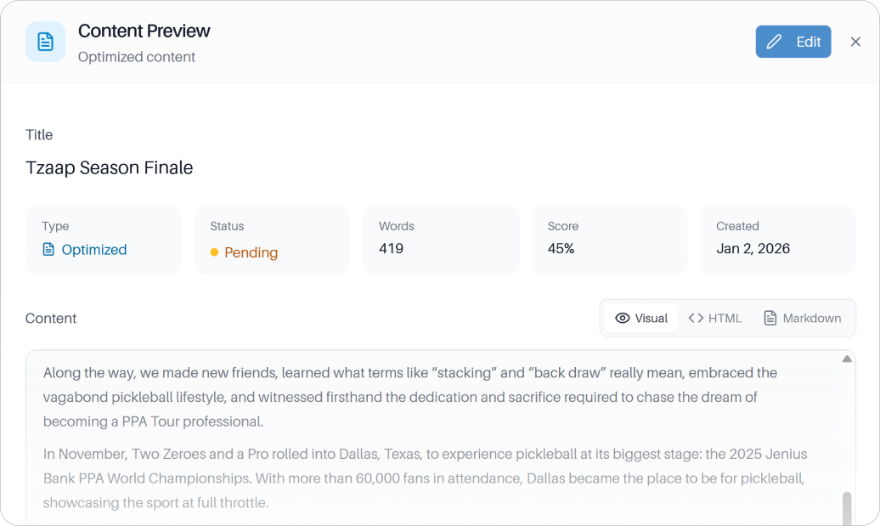Click the content area scrollbar thumb

[847, 507]
